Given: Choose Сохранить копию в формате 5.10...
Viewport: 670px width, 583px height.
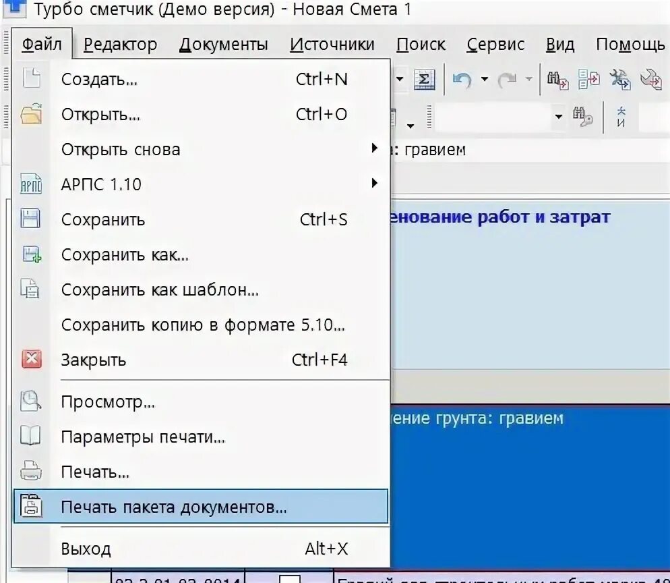Looking at the screenshot, I should click(201, 325).
